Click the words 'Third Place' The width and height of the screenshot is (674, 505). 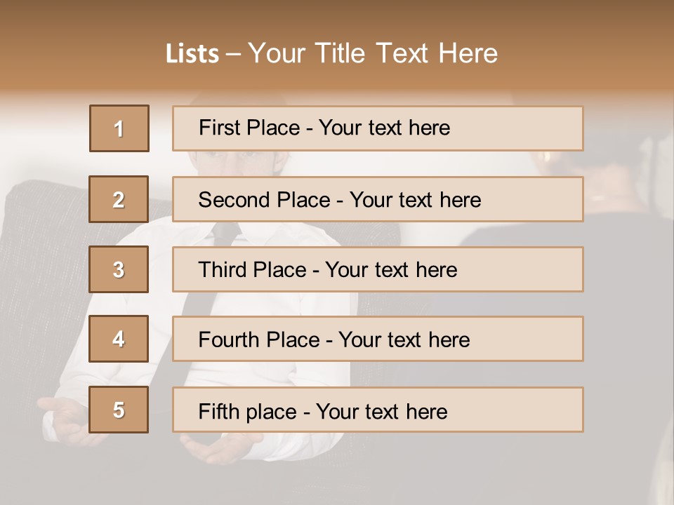pos(252,270)
